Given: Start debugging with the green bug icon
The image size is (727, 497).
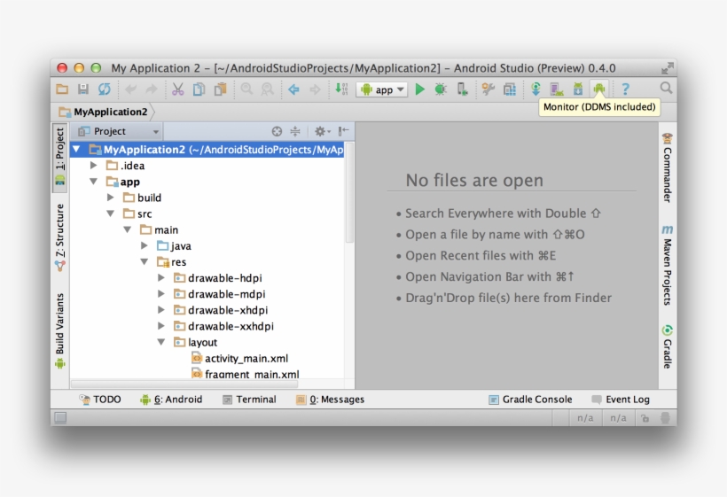Looking at the screenshot, I should tap(441, 89).
